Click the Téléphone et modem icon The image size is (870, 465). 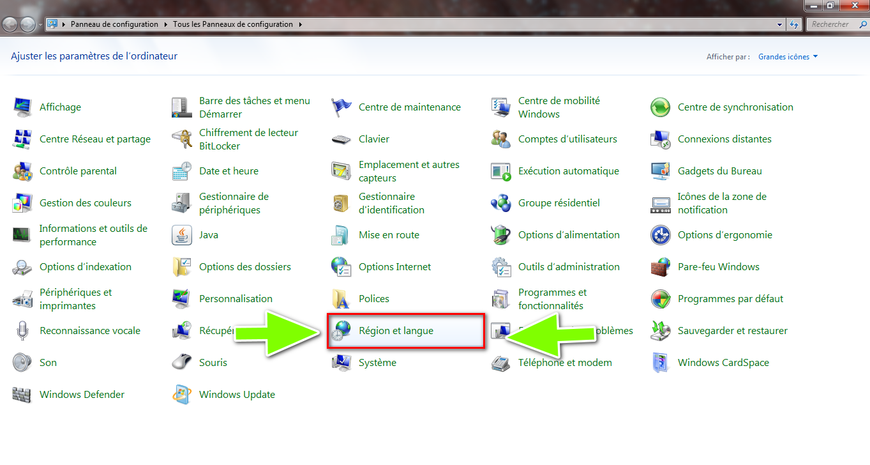[x=501, y=363]
